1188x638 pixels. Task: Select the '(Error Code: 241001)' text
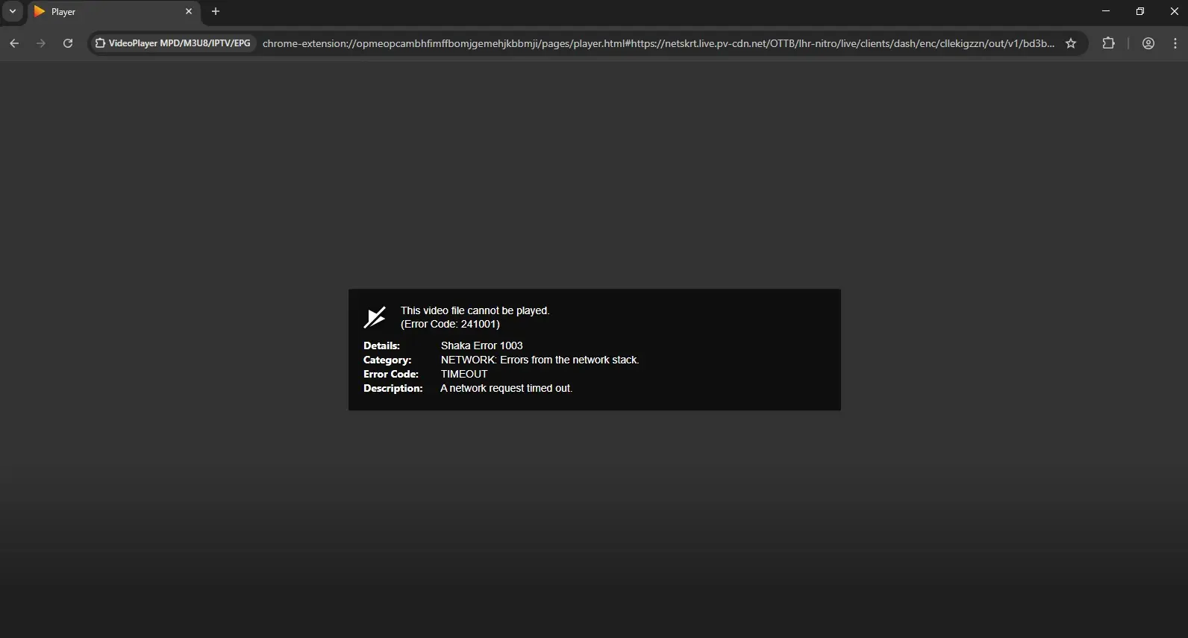point(450,324)
